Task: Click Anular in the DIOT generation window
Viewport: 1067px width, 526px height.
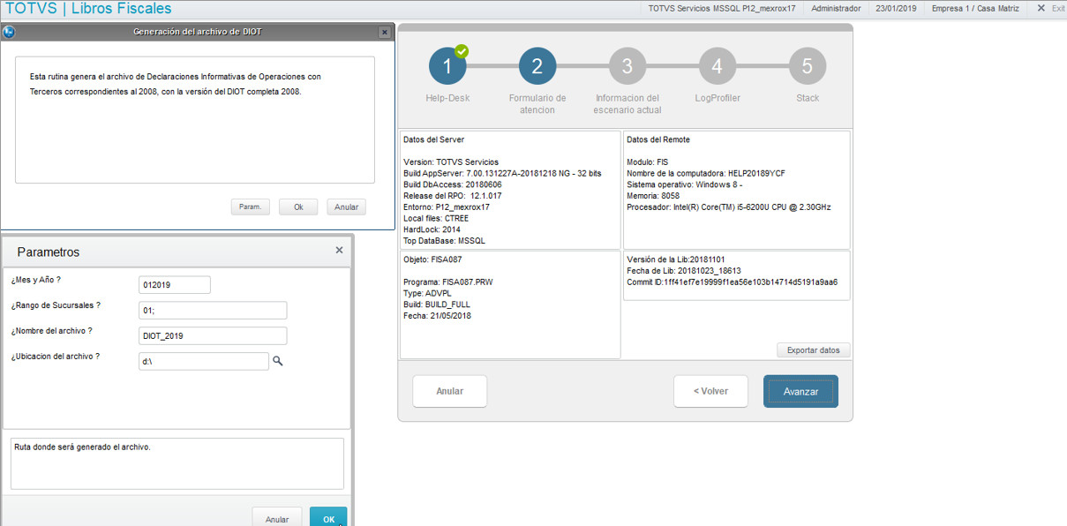Action: tap(346, 207)
